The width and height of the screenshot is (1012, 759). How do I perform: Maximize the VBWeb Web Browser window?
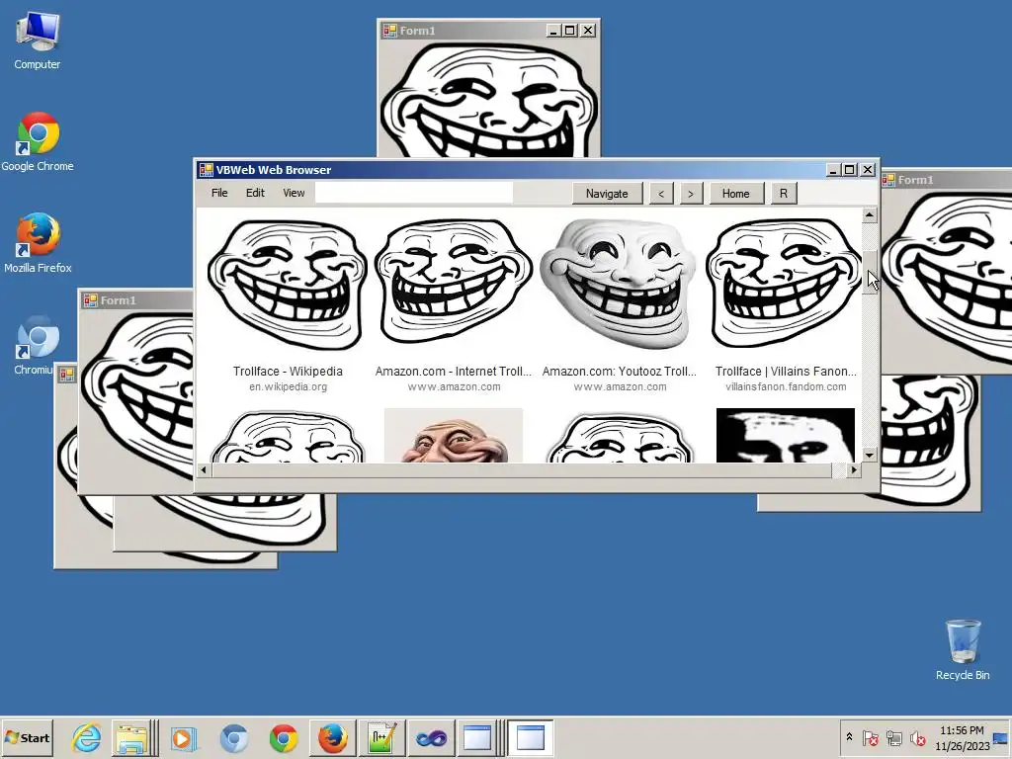[x=850, y=170]
